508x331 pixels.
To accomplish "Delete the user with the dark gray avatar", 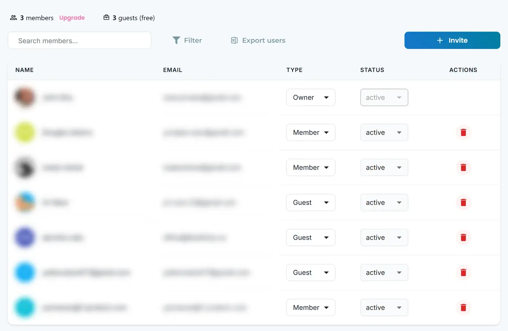I will 463,167.
